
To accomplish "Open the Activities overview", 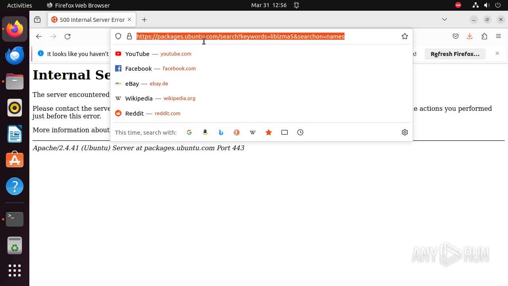I will [19, 5].
